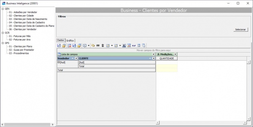Click the sigma totals icon in the toolbar
The image size is (253, 127).
pyautogui.click(x=124, y=45)
